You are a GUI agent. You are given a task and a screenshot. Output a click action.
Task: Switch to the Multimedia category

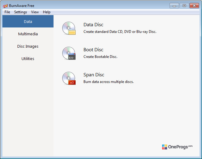(x=28, y=34)
